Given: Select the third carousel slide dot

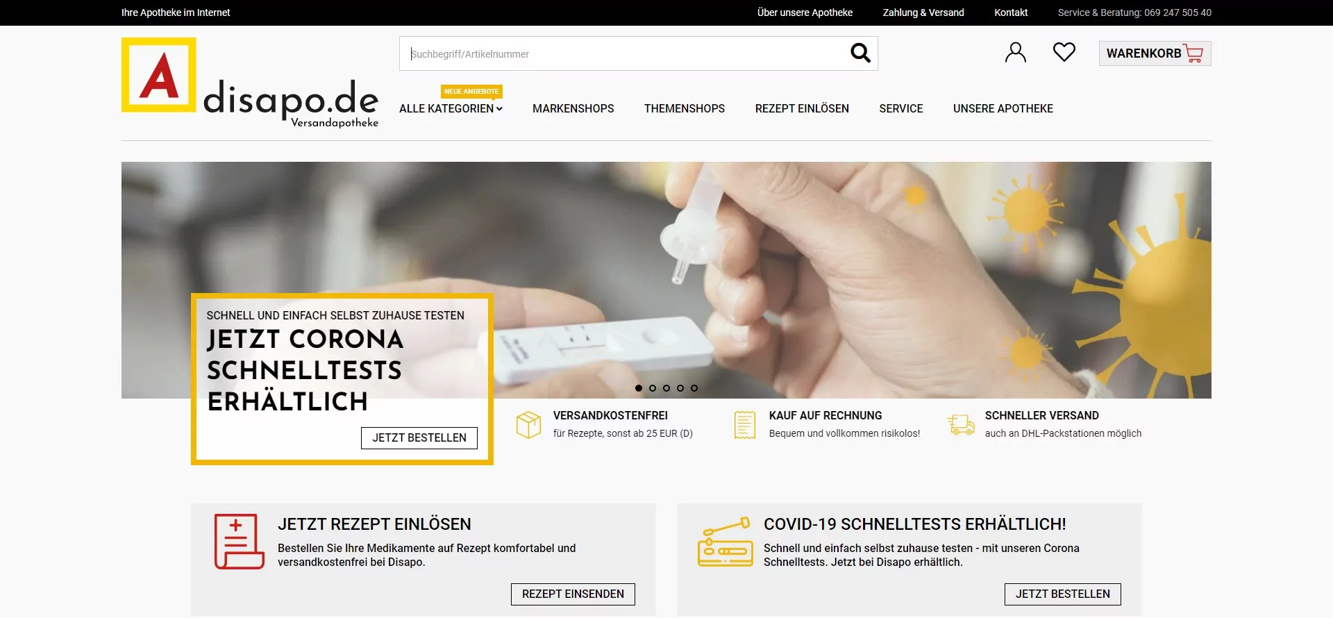Looking at the screenshot, I should pyautogui.click(x=666, y=388).
